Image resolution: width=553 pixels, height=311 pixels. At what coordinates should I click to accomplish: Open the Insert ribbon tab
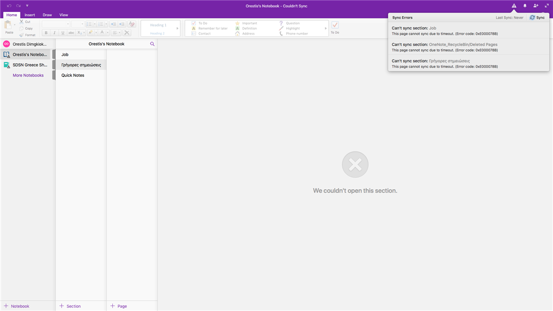coord(30,15)
